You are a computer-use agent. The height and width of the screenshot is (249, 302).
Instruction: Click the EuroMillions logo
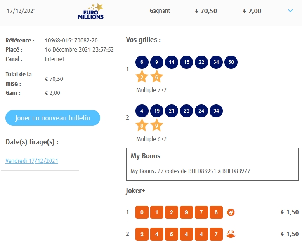pos(91,12)
